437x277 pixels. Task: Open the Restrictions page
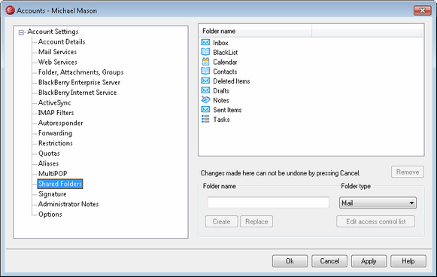pyautogui.click(x=56, y=143)
